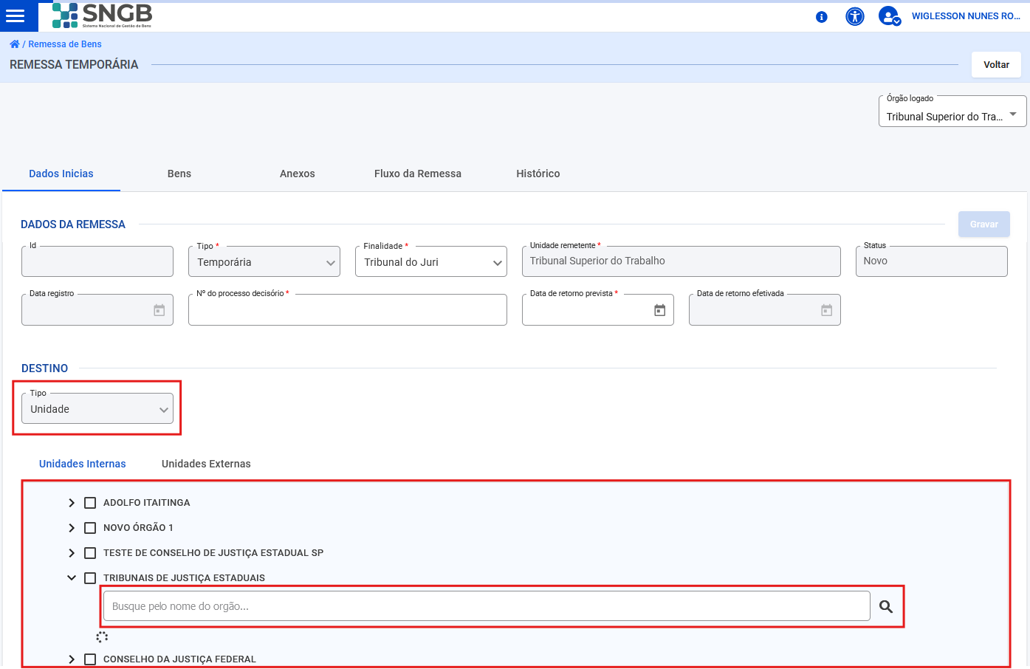Click the Busque pelo nome do orgão search box

point(487,606)
